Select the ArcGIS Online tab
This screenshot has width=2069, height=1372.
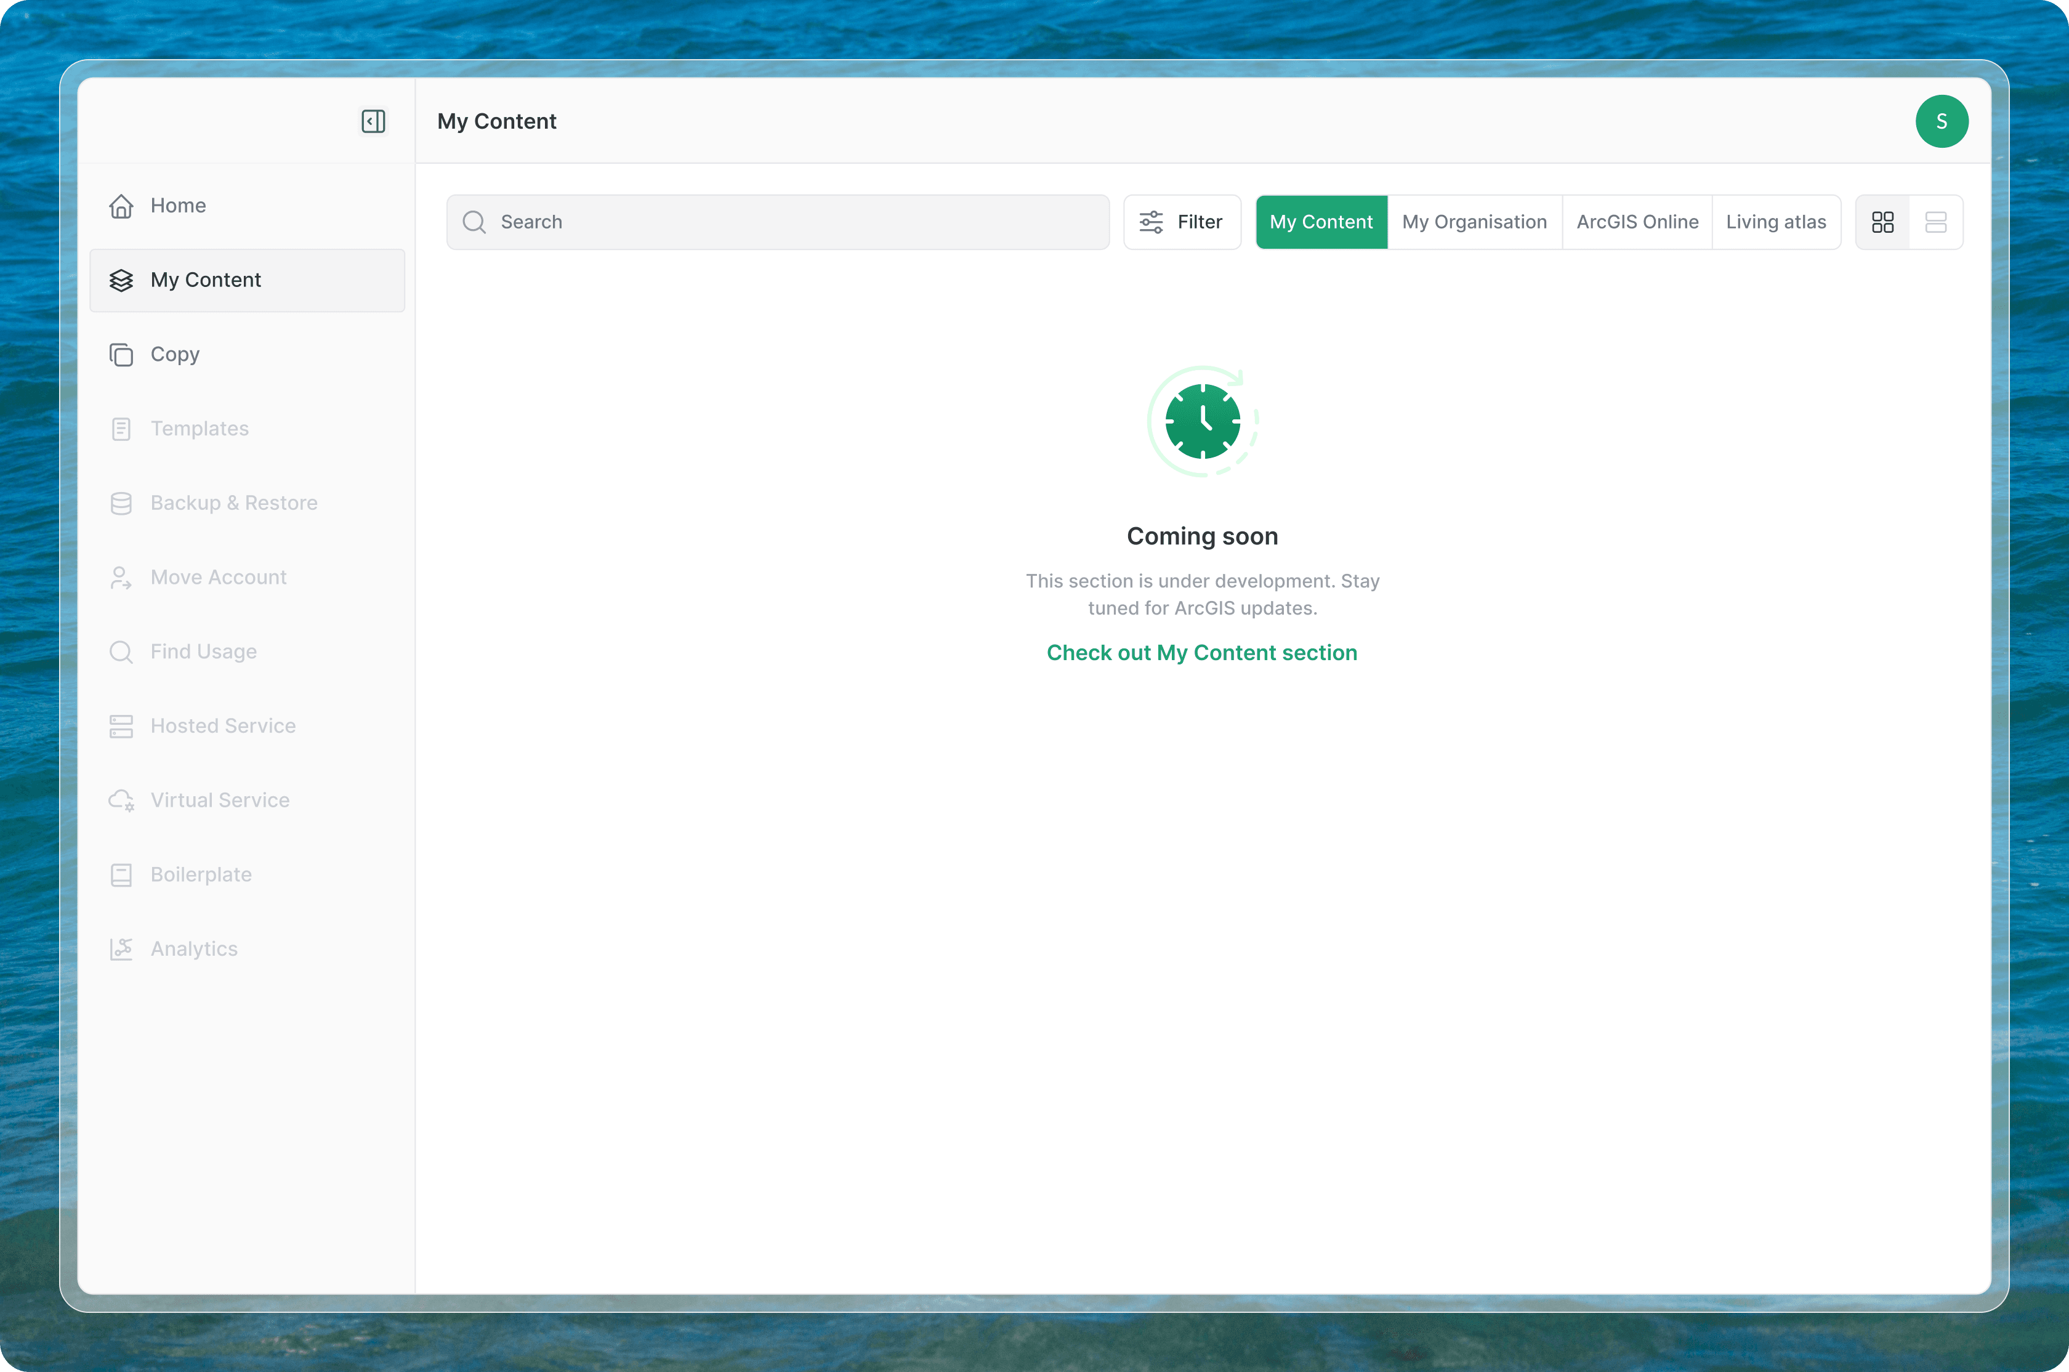tap(1637, 222)
